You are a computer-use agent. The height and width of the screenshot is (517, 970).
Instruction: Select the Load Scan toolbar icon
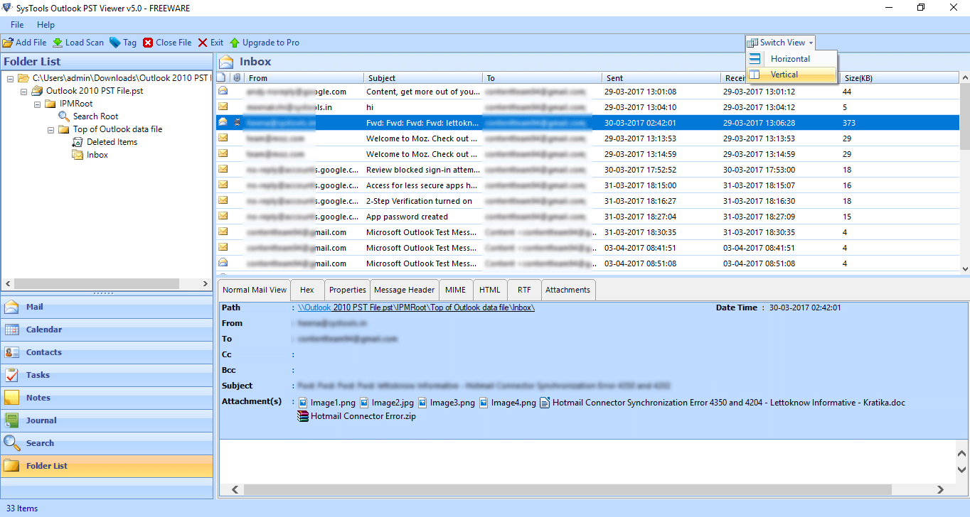click(x=58, y=42)
